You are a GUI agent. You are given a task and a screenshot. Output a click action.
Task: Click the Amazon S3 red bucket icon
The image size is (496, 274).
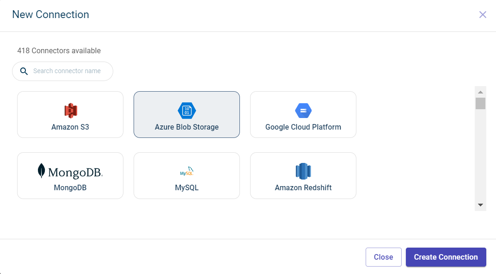point(70,110)
